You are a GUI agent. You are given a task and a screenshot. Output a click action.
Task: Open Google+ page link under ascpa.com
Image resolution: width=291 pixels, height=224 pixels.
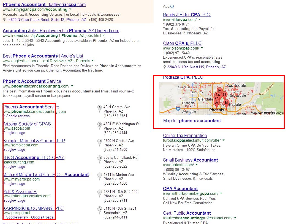[x=14, y=133]
